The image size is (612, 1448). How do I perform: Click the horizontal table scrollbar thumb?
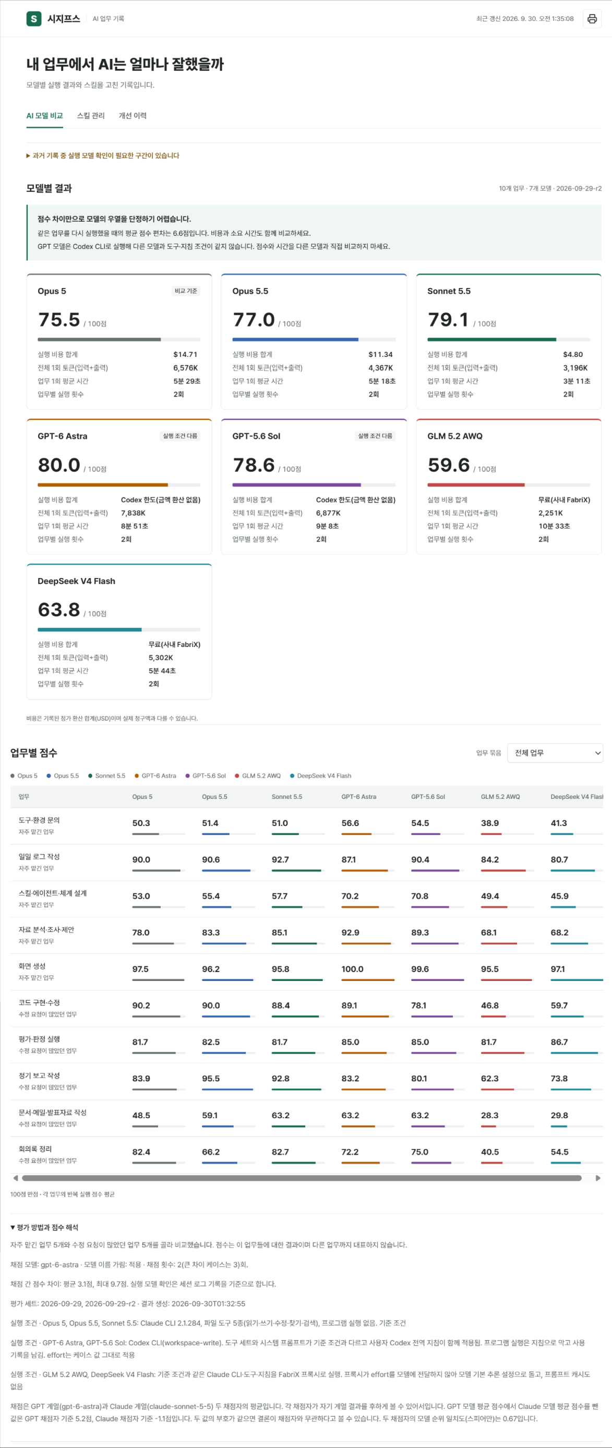tap(302, 1178)
